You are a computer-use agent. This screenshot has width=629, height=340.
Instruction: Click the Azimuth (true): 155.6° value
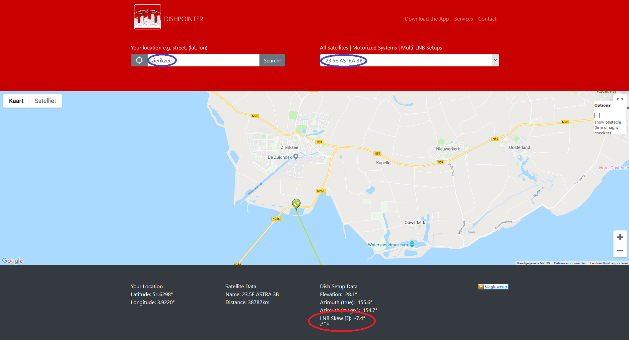tap(346, 302)
